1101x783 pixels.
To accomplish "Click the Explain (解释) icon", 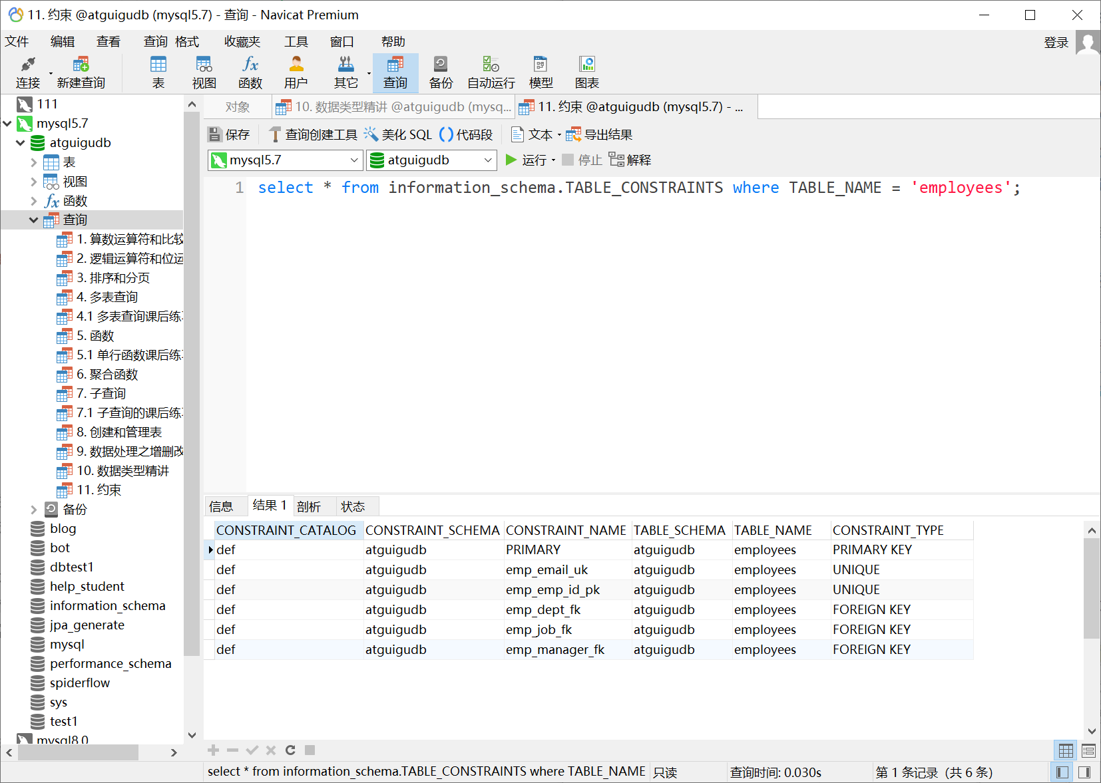I will coord(630,160).
